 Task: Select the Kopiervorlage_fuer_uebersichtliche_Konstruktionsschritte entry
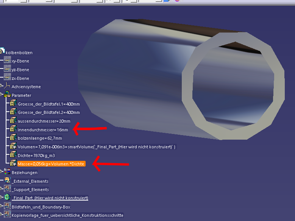[x=67, y=215]
